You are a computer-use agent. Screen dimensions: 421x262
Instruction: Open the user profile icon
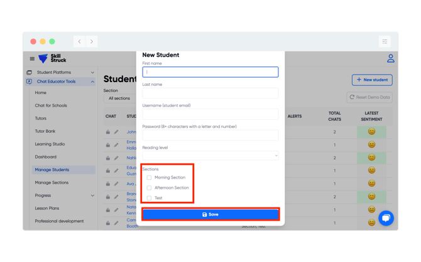390,59
